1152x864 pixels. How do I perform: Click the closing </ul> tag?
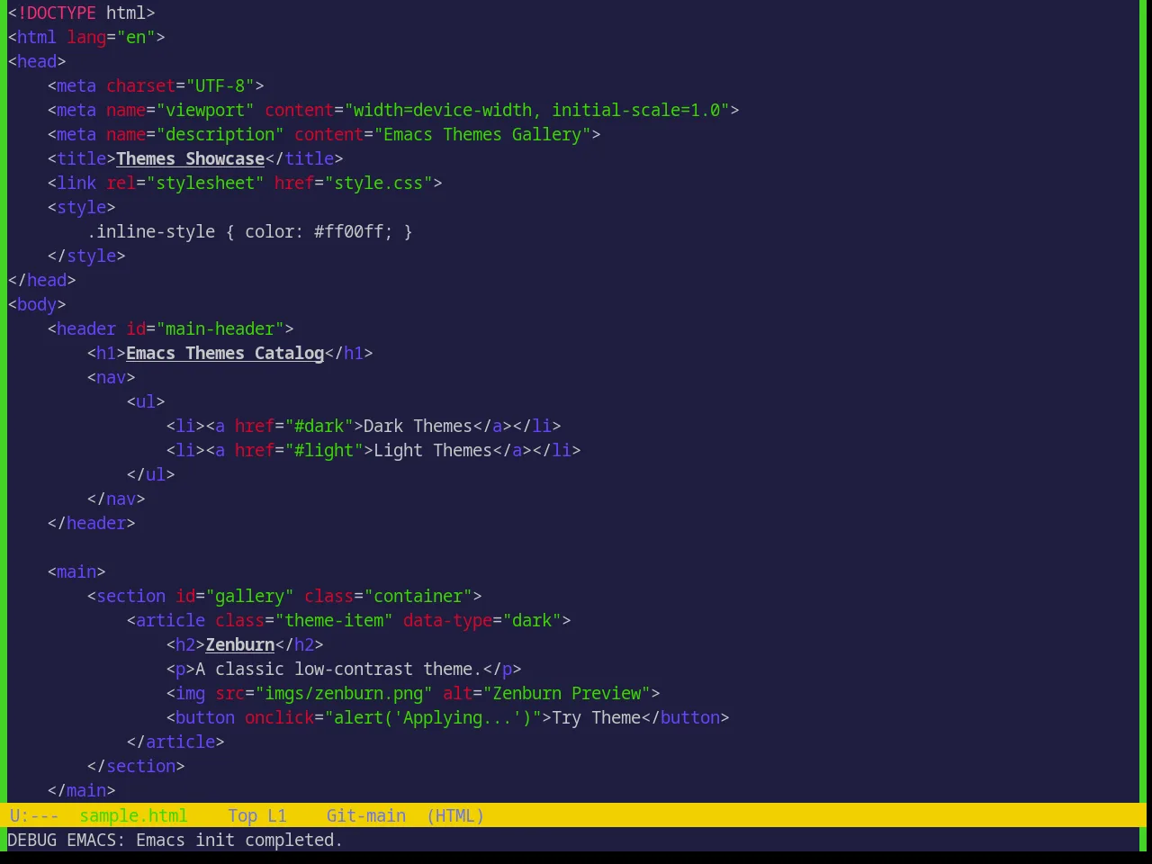click(150, 474)
